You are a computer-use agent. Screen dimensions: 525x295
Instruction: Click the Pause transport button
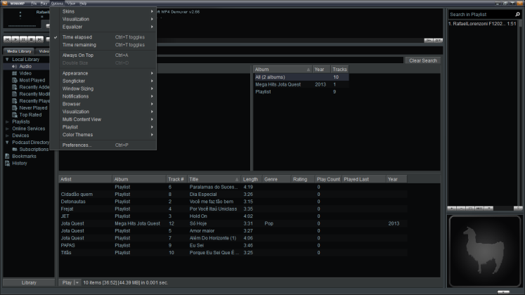23,39
